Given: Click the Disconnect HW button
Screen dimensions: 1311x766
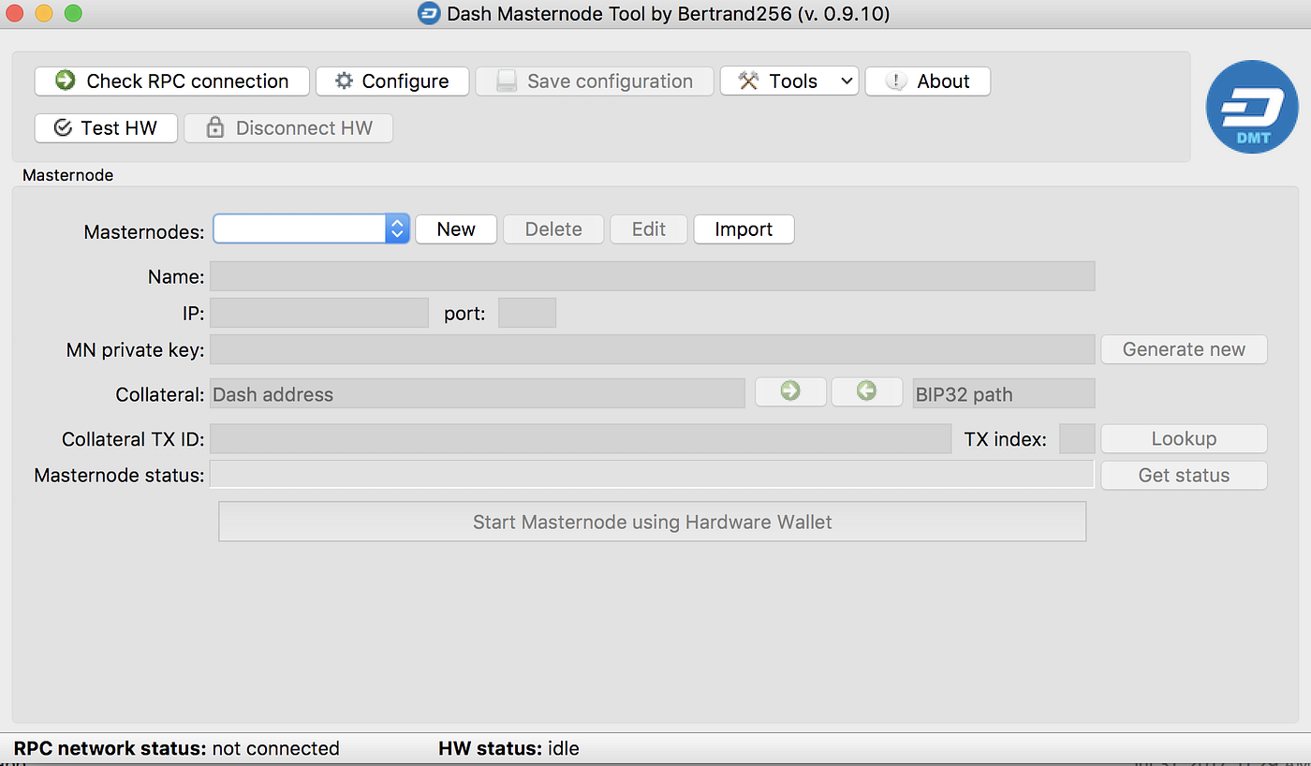Looking at the screenshot, I should pos(288,128).
